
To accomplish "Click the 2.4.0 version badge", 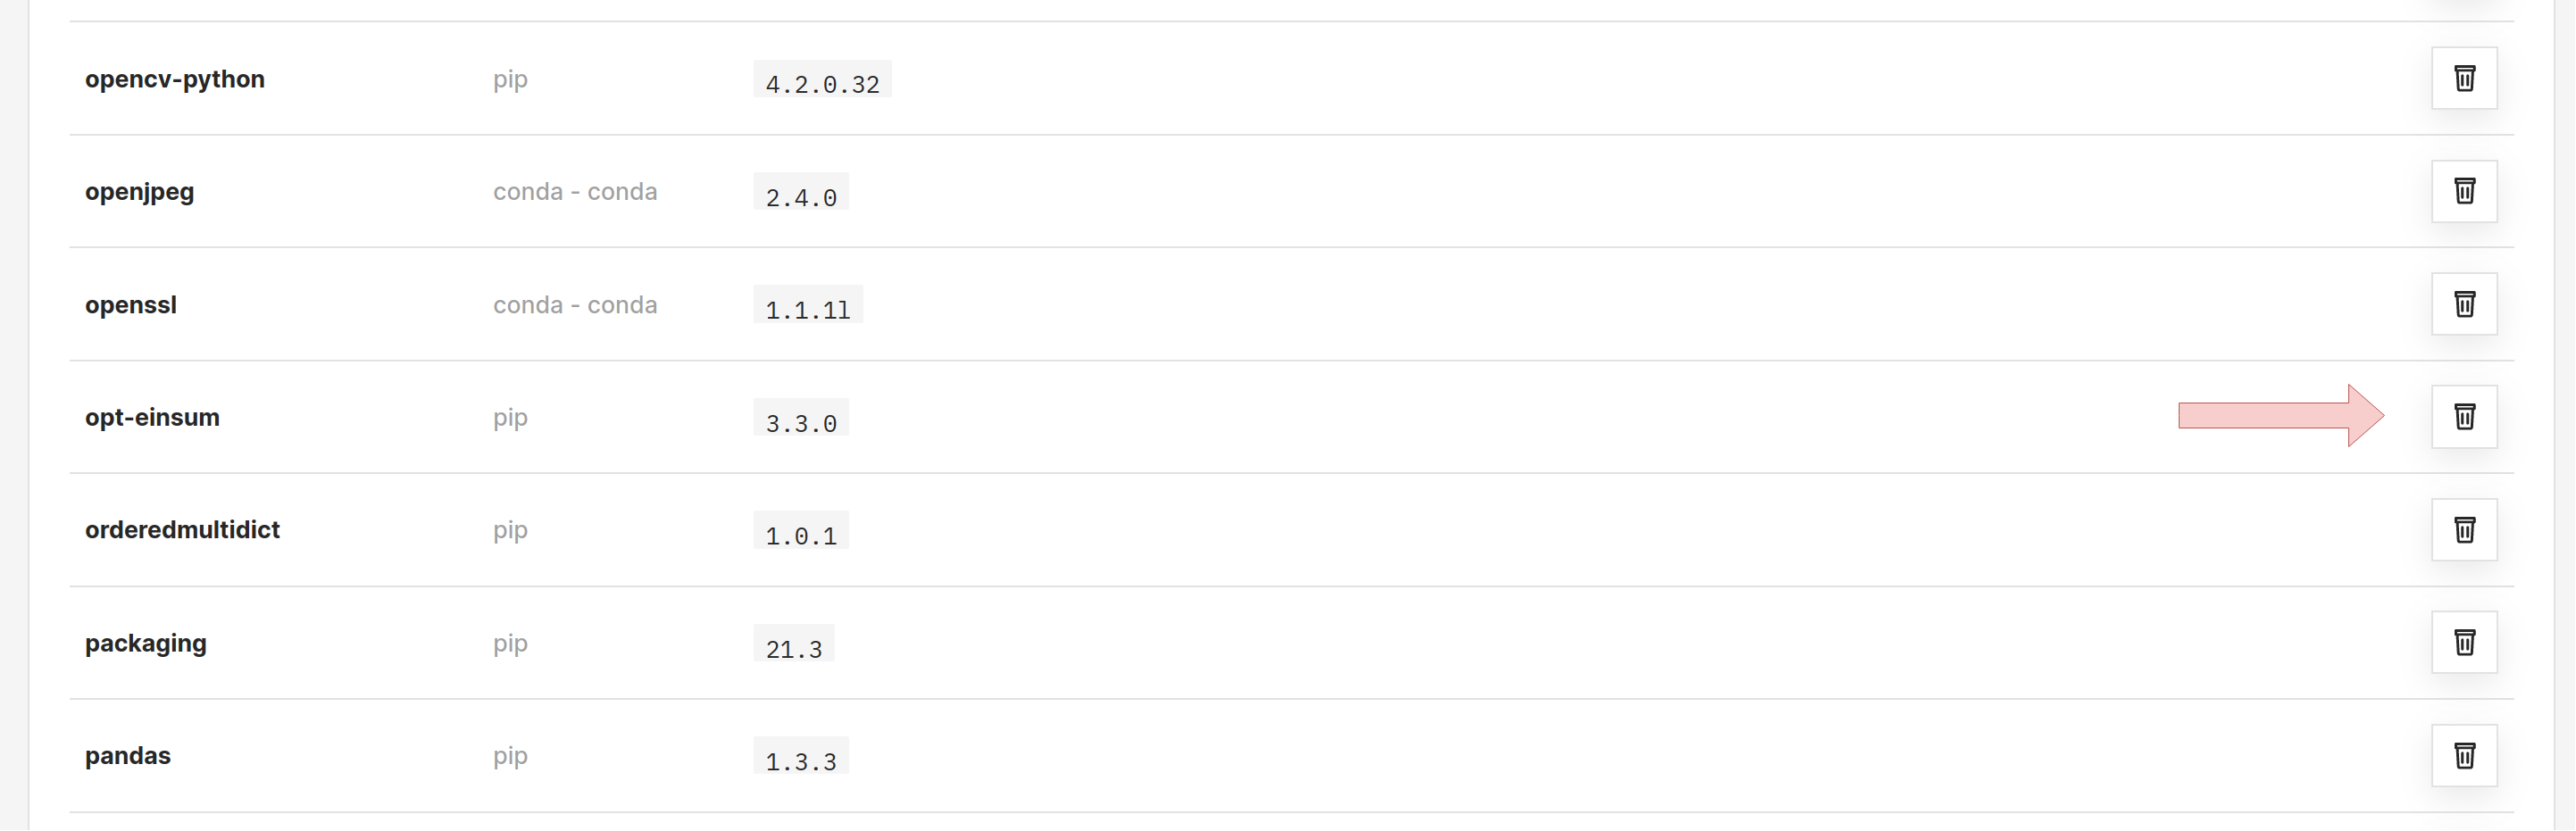I will click(801, 192).
